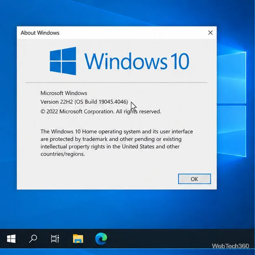Screen dimensions: 255x255
Task: Open taskbar Search magnifier
Action: 33,239
